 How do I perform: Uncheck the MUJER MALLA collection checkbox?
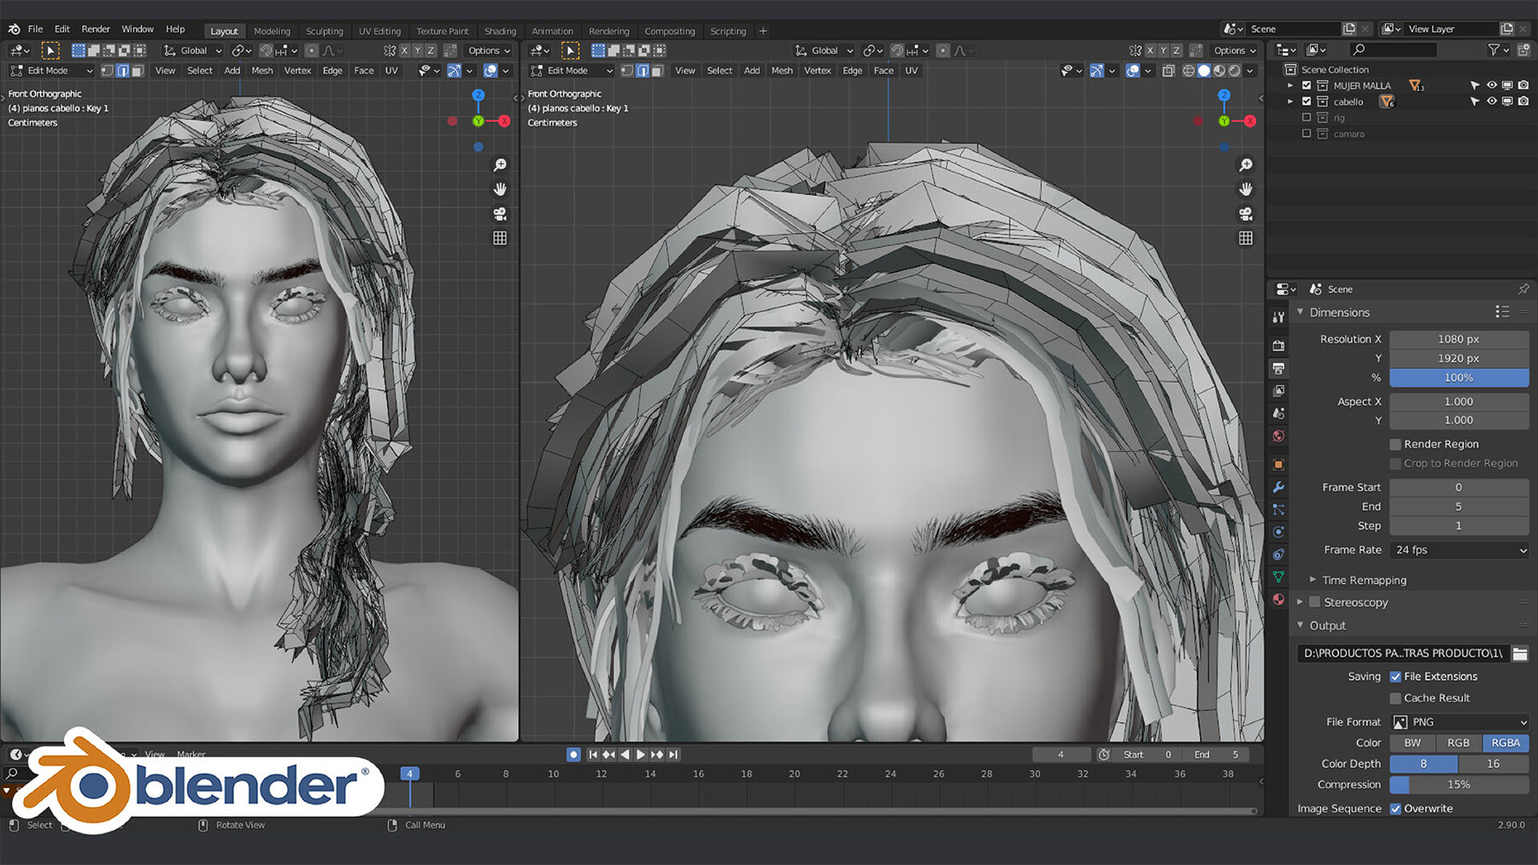pos(1306,85)
